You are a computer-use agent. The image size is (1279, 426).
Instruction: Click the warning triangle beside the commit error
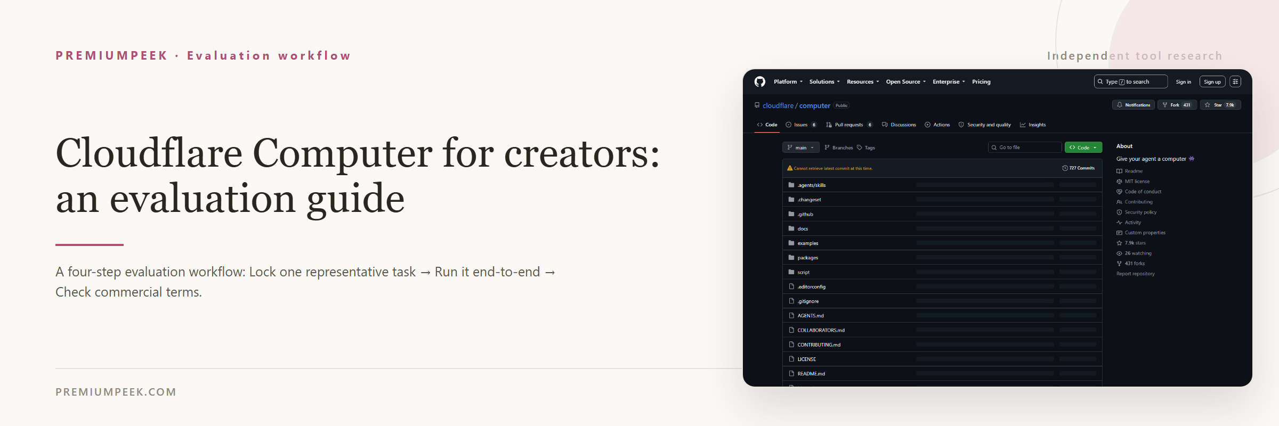point(790,168)
